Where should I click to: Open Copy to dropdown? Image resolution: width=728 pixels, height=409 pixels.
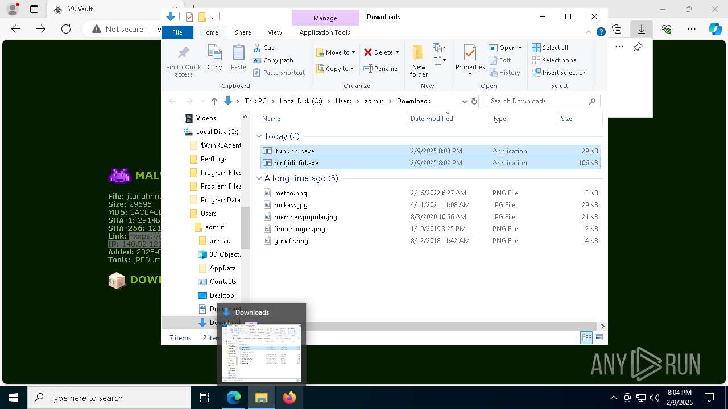coord(336,69)
